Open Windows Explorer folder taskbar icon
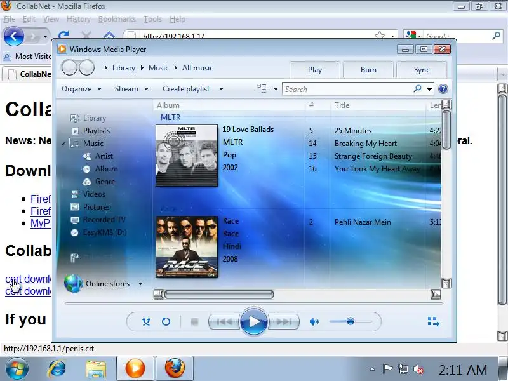The width and height of the screenshot is (508, 381). click(x=96, y=369)
